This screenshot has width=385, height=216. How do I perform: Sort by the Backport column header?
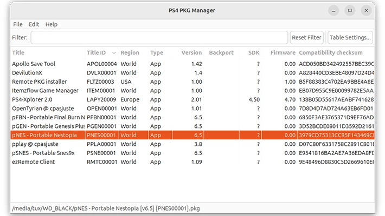tap(221, 52)
